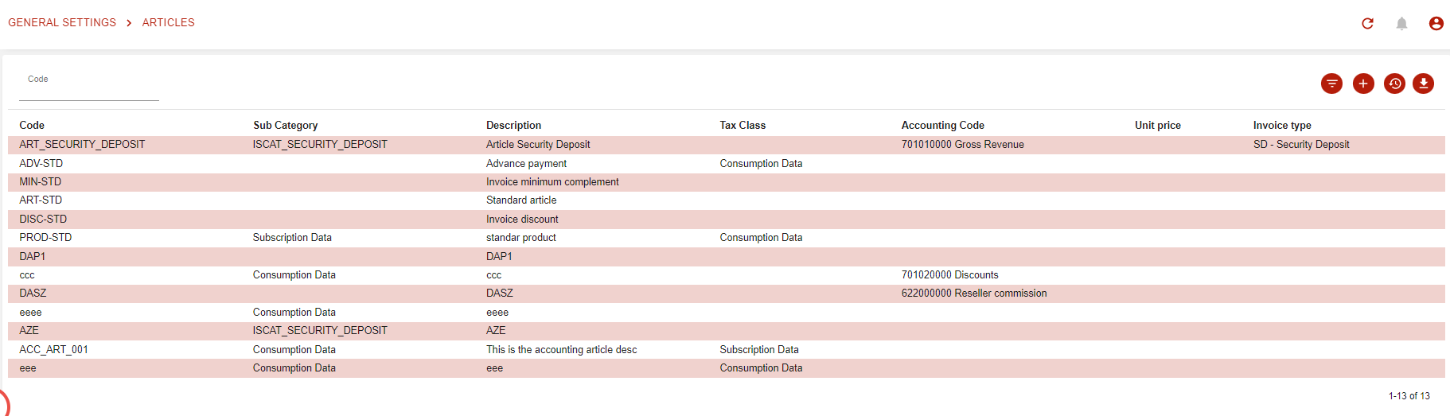Image resolution: width=1450 pixels, height=416 pixels.
Task: Click the Articles breadcrumb
Action: point(168,22)
